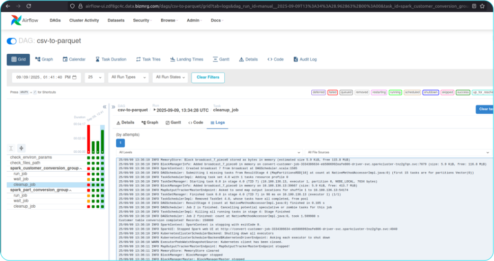Screen dimensions: 494x261
Task: Open the Browse dropdown menu
Action: click(x=169, y=20)
